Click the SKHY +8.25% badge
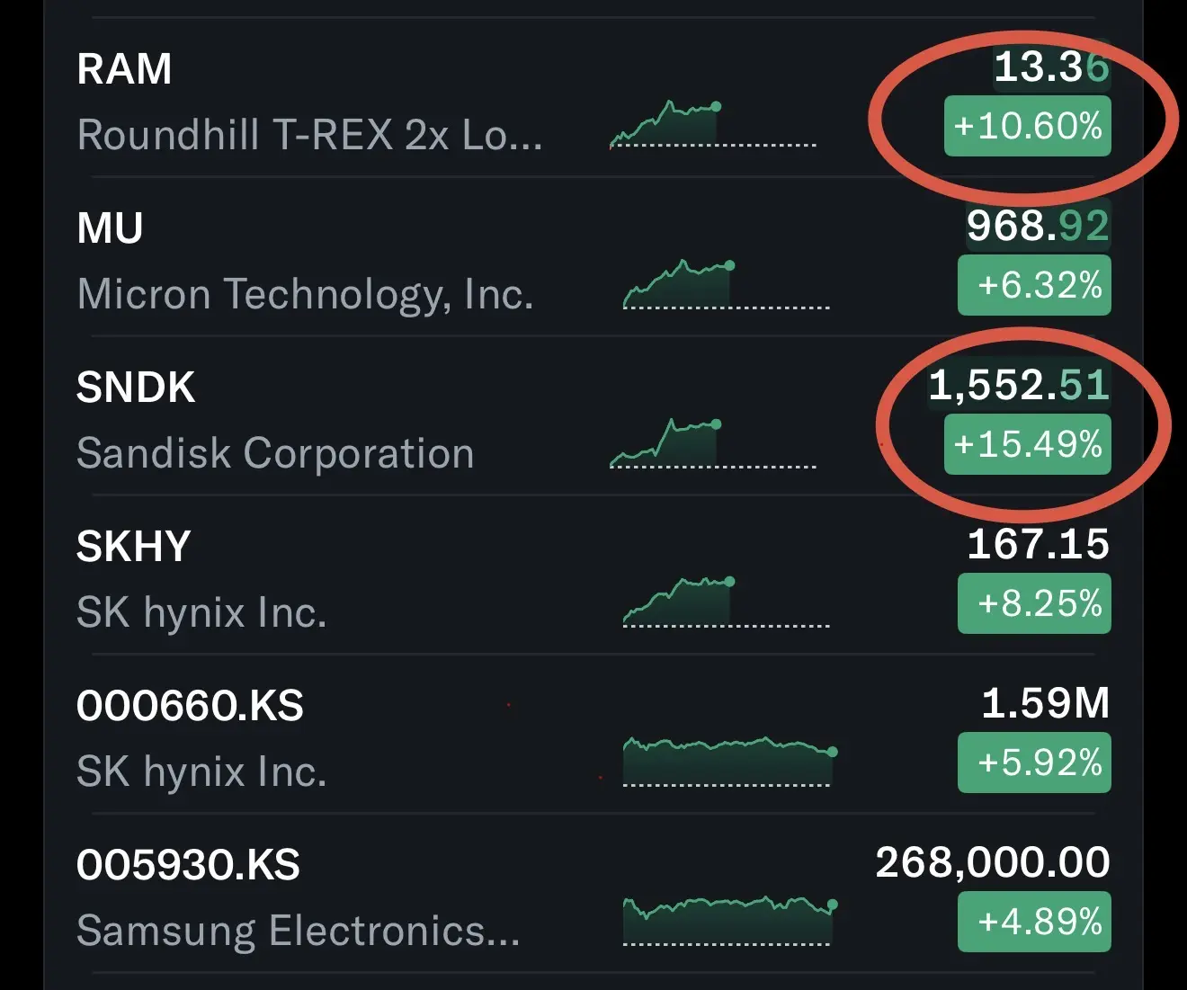The width and height of the screenshot is (1187, 990). tap(1034, 603)
